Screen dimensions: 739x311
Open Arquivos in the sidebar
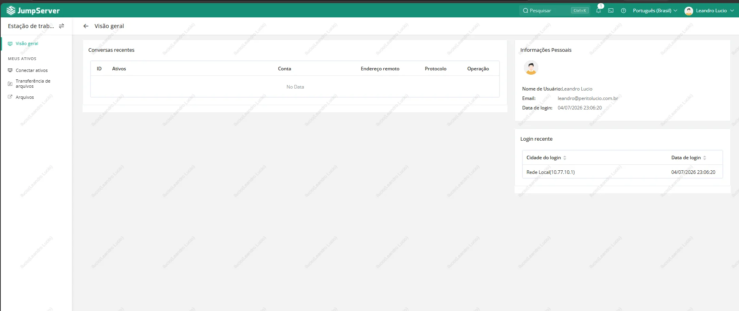[x=25, y=97]
